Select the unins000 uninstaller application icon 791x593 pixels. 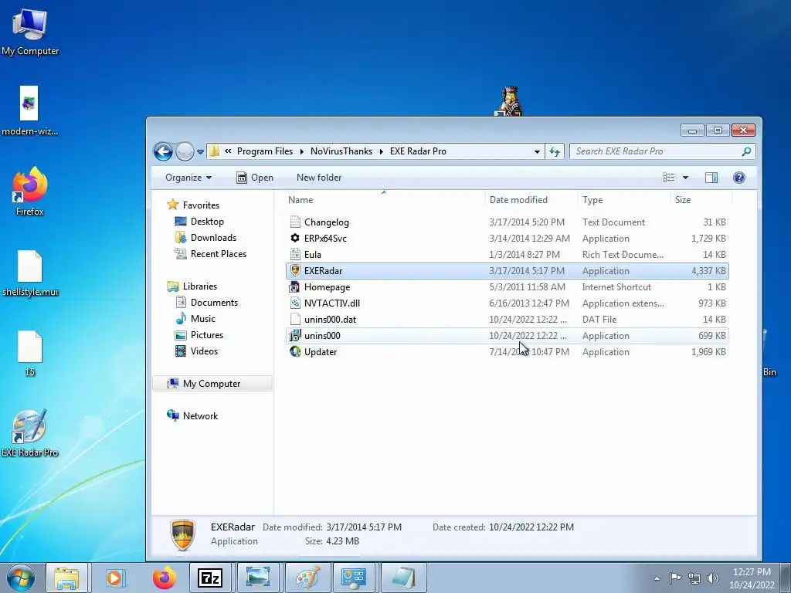point(295,335)
